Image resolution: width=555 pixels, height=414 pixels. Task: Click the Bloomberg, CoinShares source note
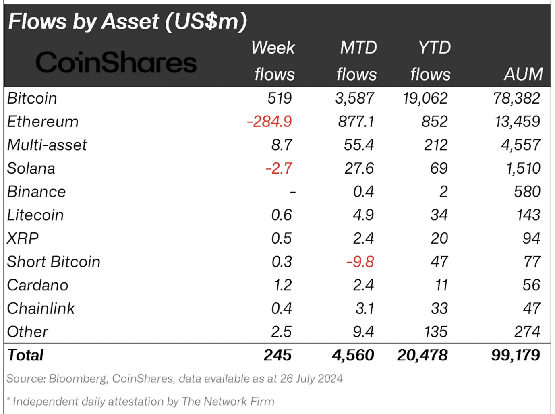tap(174, 379)
